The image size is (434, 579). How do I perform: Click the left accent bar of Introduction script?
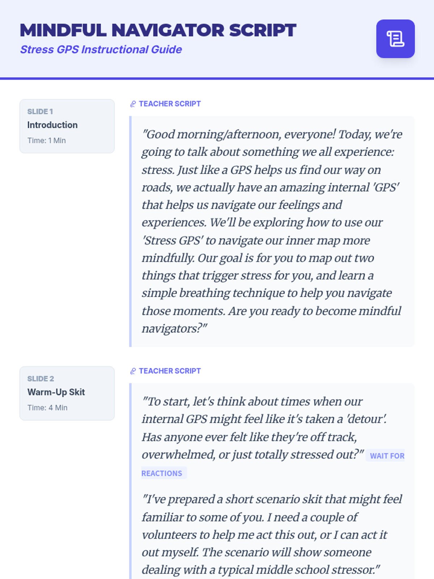click(131, 231)
